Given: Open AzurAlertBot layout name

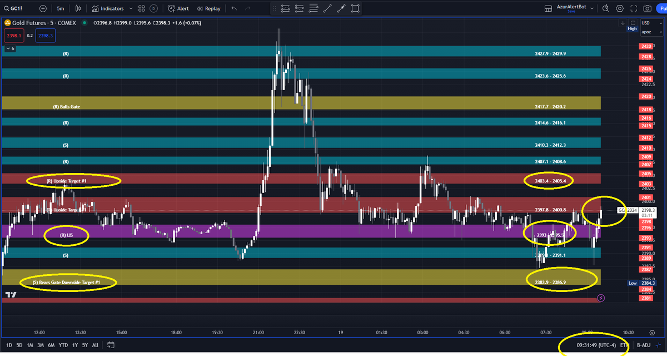Looking at the screenshot, I should 573,7.
